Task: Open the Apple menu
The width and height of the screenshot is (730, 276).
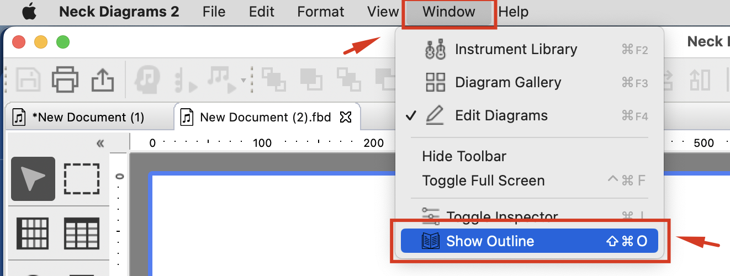Action: pos(29,12)
